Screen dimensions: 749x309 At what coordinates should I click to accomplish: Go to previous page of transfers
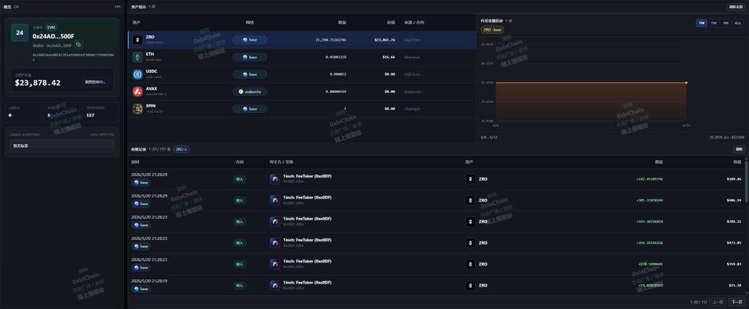(718, 302)
